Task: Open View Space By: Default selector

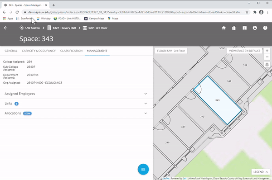Action: (244, 51)
